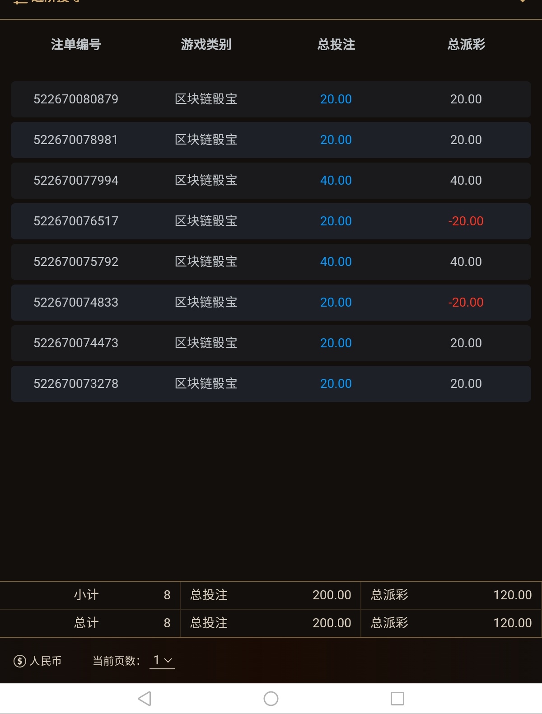
Task: Click the 游戏类别 column header
Action: point(206,44)
